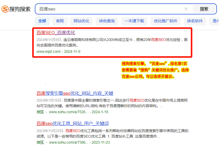Open the 网站优化 suggestion tab
The image size is (219, 146).
click(x=81, y=21)
